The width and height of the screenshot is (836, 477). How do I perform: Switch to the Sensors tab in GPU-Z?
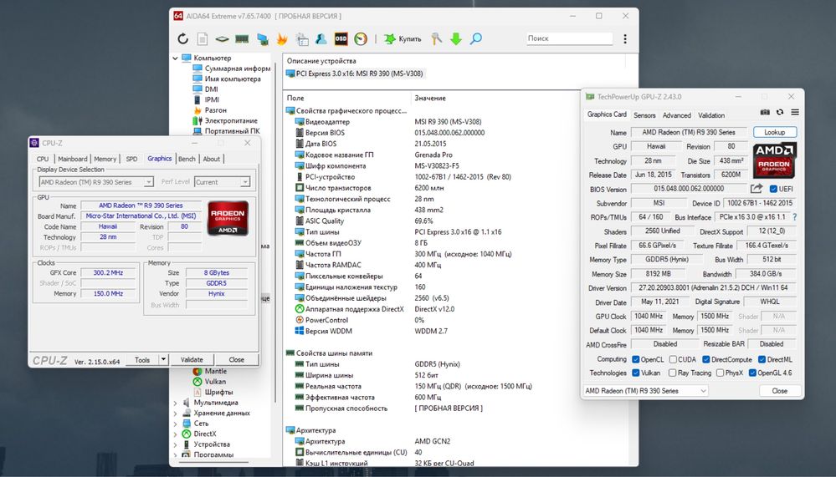click(644, 115)
